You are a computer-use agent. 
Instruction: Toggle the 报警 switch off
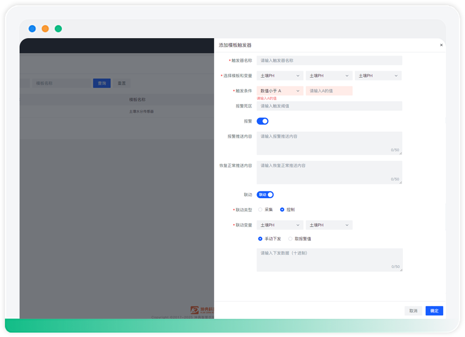point(262,121)
